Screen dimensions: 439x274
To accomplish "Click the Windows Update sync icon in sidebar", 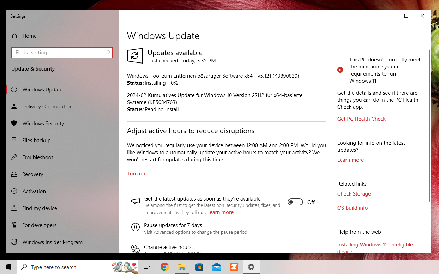I will click(x=14, y=90).
